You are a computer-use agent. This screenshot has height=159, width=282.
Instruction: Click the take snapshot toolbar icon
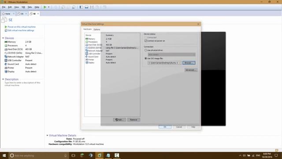coord(63,7)
